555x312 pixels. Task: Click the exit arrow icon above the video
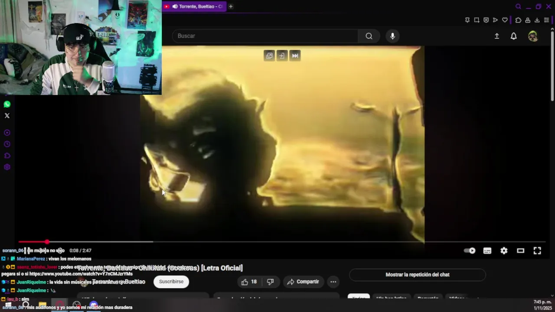[x=282, y=55]
